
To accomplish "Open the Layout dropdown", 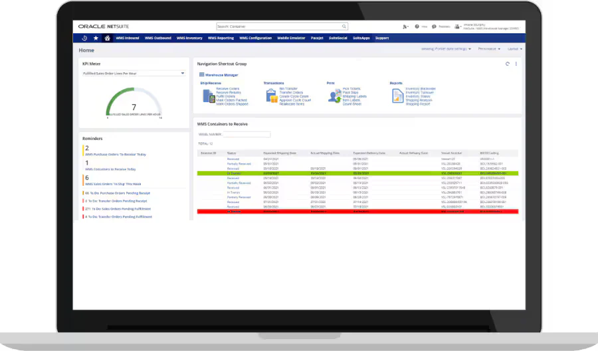I will 515,48.
